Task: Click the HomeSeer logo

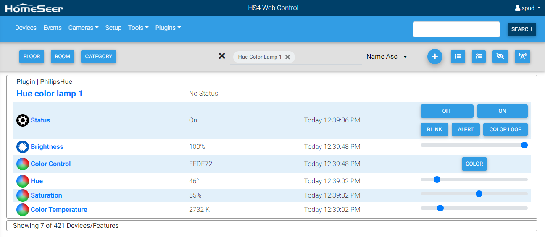Action: (x=34, y=8)
